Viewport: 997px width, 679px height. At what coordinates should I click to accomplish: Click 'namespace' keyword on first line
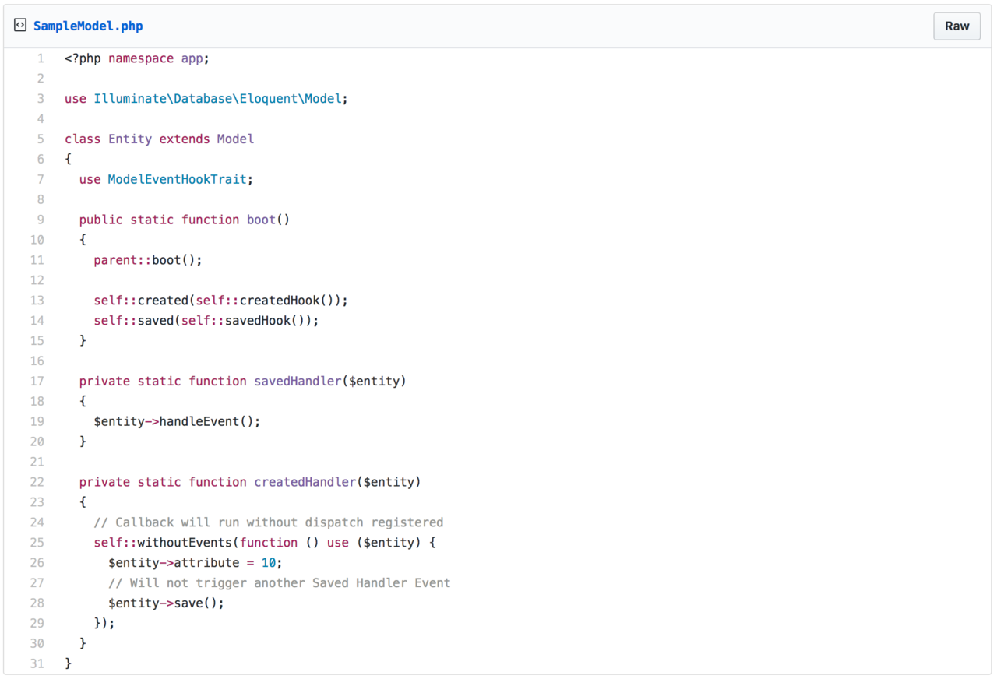tap(141, 58)
